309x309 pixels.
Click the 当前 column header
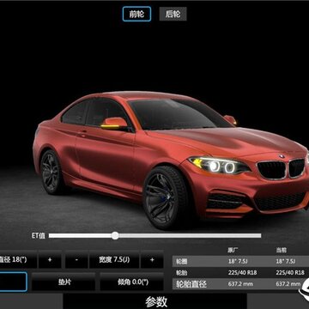point(281,251)
